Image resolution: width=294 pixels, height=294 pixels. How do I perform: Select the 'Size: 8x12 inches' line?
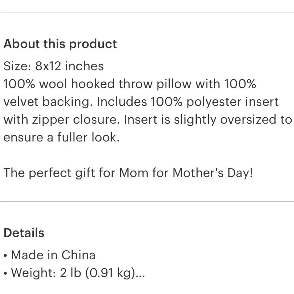[x=54, y=66]
